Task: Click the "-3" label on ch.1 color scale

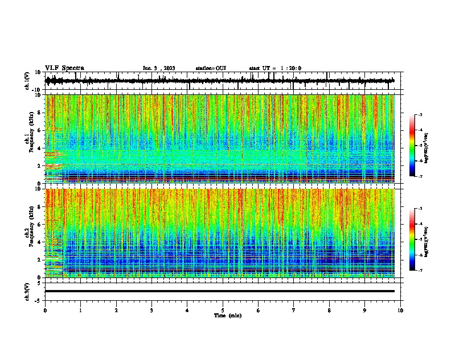Action: click(420, 114)
